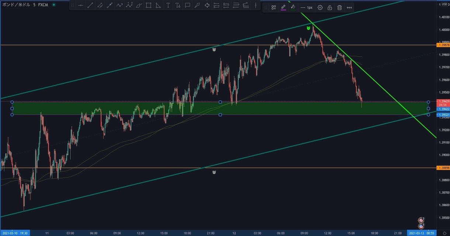Activate the brush drawing tool
Viewport: 450px width, 236px height.
pyautogui.click(x=139, y=6)
